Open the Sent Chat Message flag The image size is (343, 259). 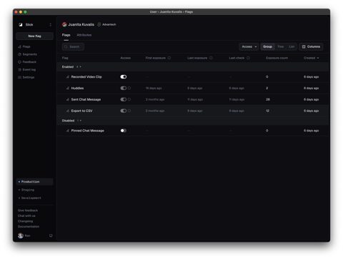[86, 100]
